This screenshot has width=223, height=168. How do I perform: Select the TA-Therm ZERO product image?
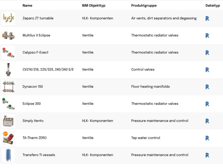point(8,138)
